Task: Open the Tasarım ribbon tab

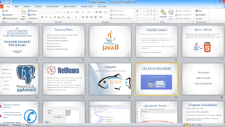Action: pyautogui.click(x=27, y=7)
